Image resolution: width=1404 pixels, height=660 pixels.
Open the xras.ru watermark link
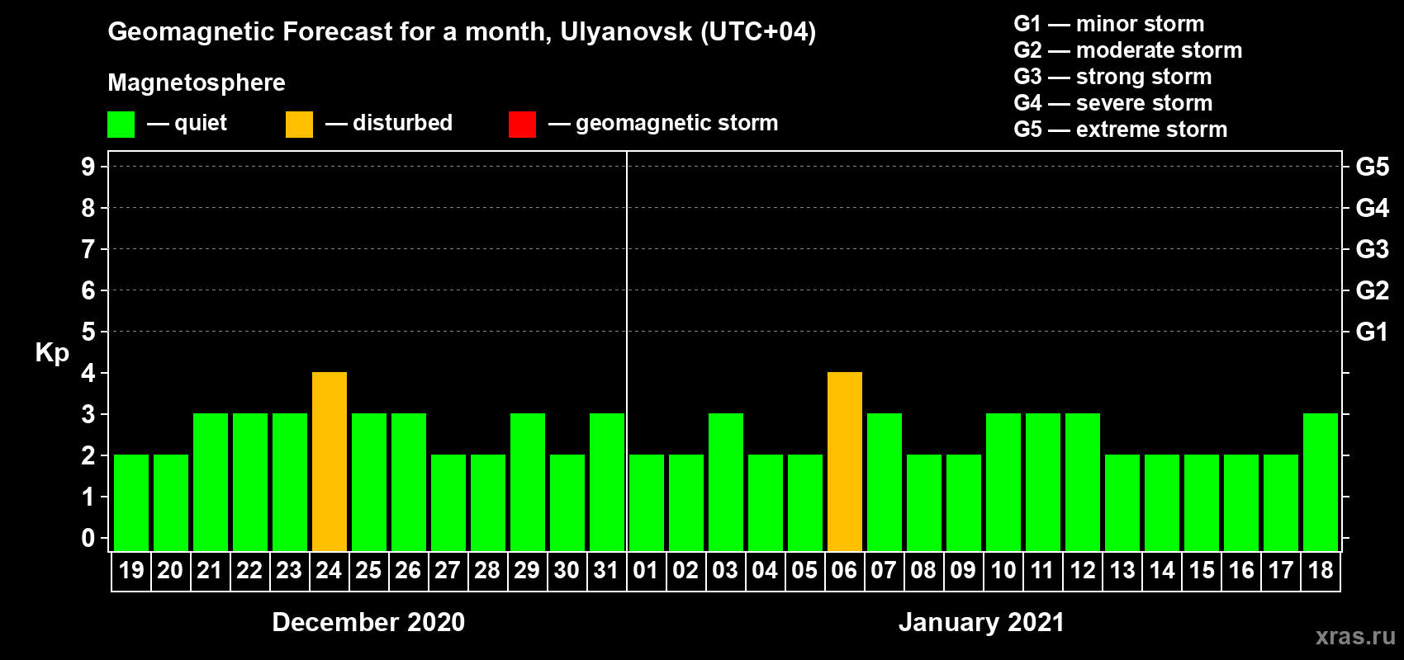point(1355,637)
